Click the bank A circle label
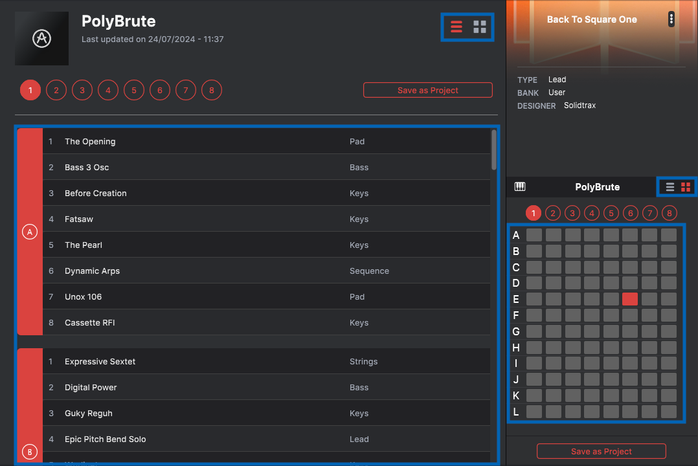This screenshot has width=698, height=466. pos(30,232)
